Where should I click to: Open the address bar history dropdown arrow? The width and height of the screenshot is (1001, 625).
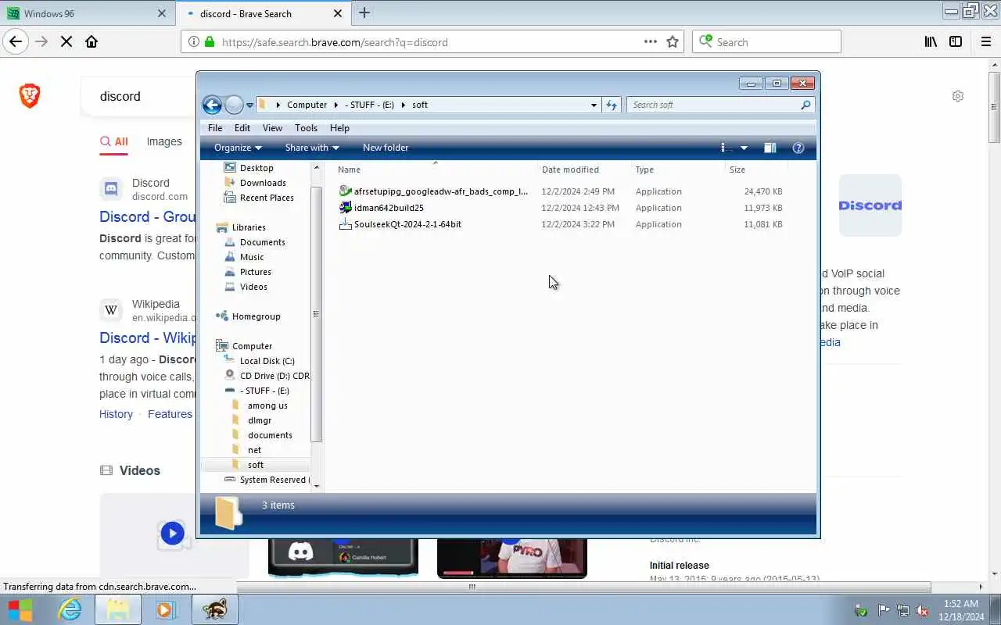594,105
